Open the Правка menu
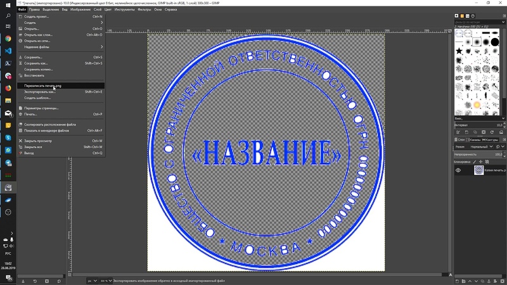The width and height of the screenshot is (507, 285). (34, 9)
